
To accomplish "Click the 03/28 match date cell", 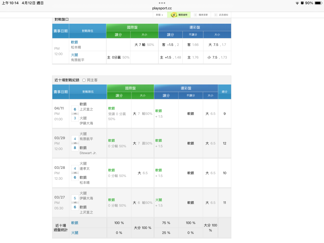I will [x=61, y=173].
